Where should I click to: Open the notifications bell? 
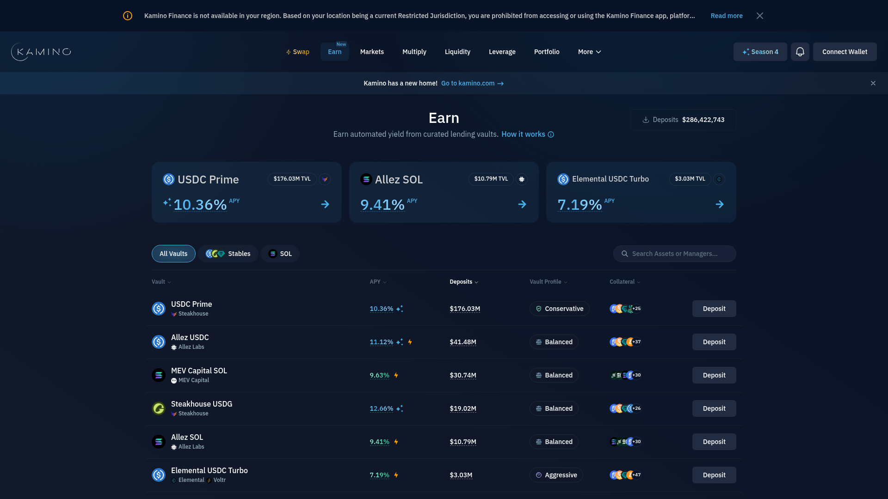point(800,52)
